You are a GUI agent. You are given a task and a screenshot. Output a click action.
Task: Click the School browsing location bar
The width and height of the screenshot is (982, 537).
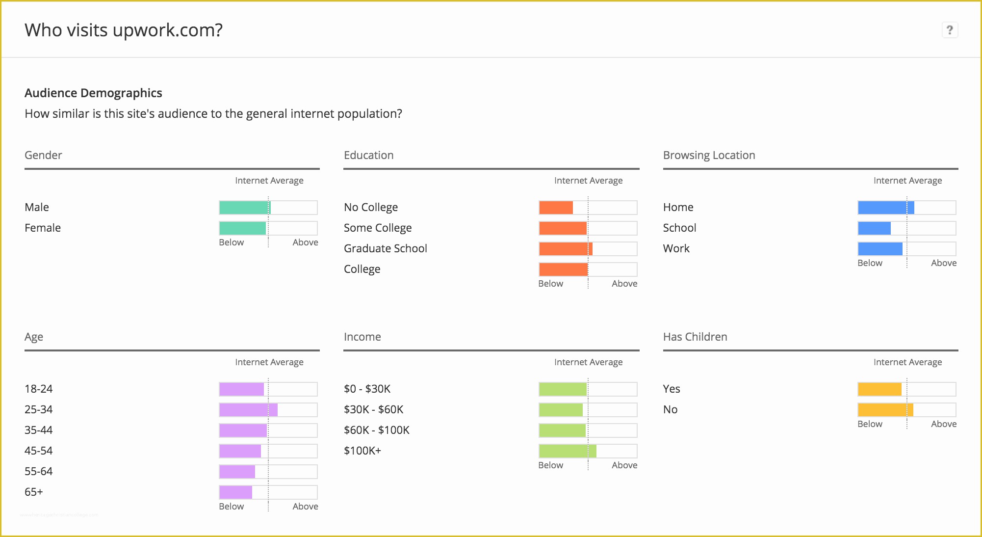pos(907,228)
